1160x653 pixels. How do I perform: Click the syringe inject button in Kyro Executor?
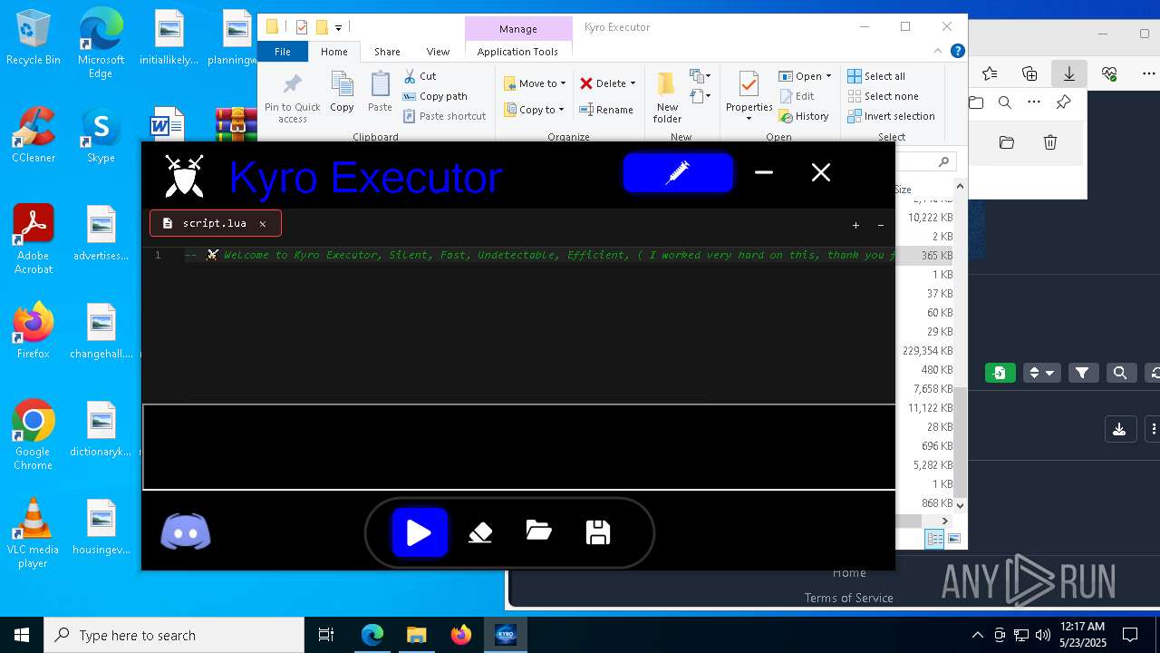(678, 172)
